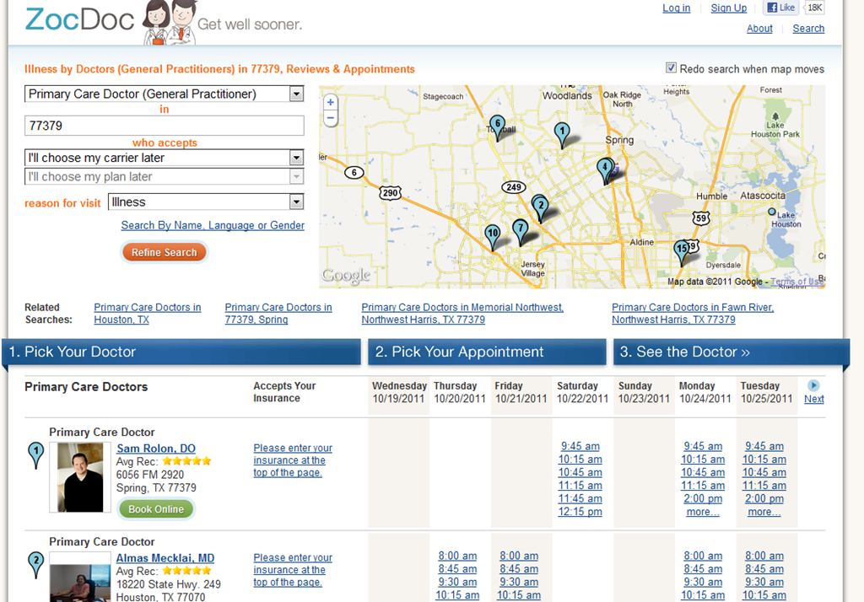Open Primary Care Doctors in Memorial Northwest link

tap(462, 314)
